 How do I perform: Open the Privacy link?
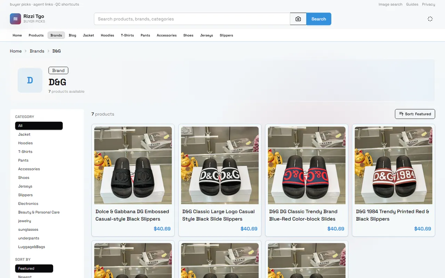[429, 5]
